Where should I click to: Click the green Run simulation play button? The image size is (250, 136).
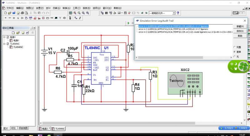coord(128,23)
